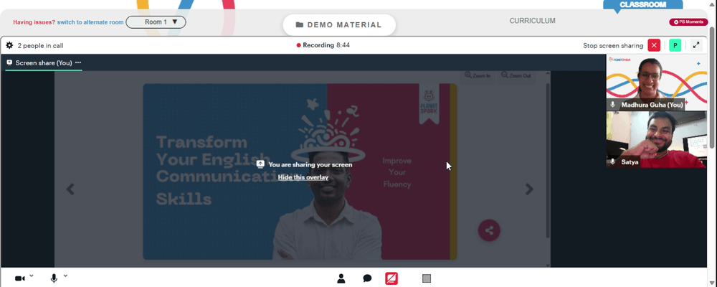Select Madhura Guha video tile
Viewport: 717px width, 287px height.
(x=657, y=83)
